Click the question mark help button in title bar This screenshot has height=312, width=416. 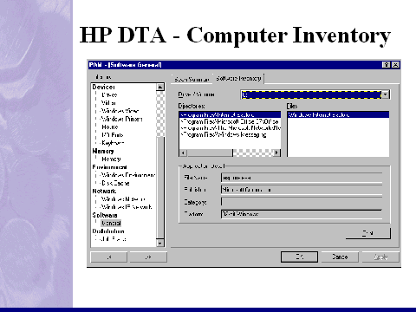(387, 65)
